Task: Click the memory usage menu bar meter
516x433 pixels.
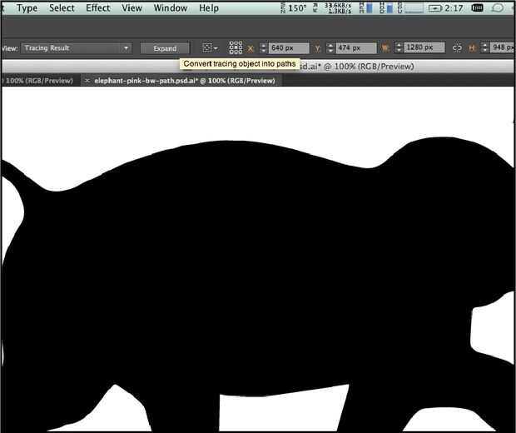Action: tap(366, 7)
